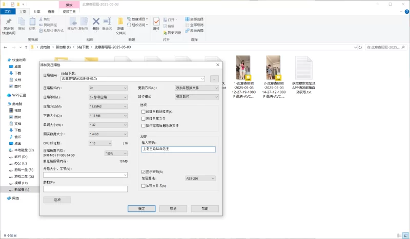Click the 移动到 ribbon icon
410x239 pixels.
(x=73, y=21)
